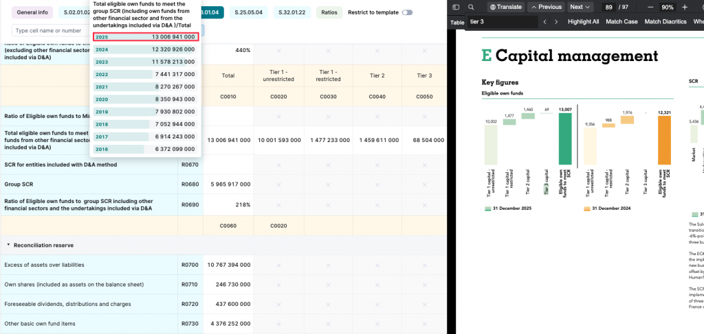Collapse the Reconciliation reserve section
704x334 pixels.
[x=9, y=245]
